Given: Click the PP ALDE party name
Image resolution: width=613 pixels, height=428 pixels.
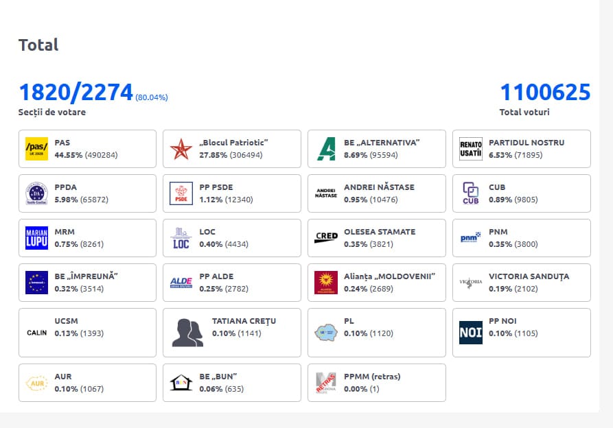Looking at the screenshot, I should pos(216,276).
